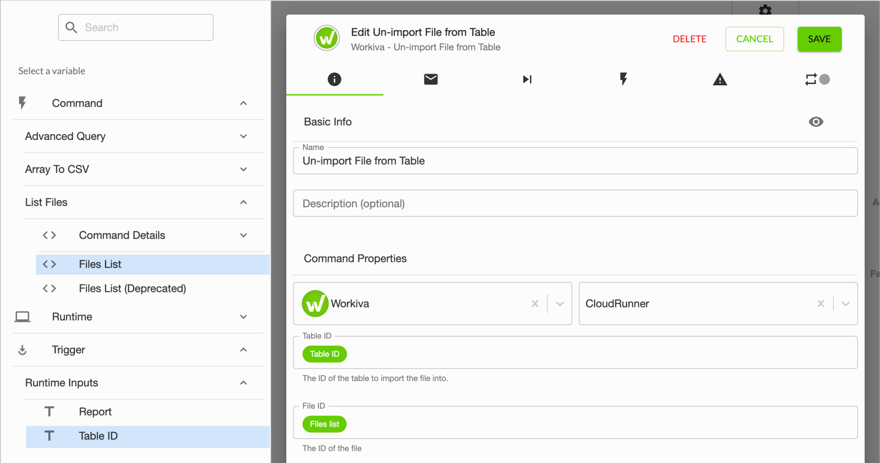Click the Description (optional) field
The image size is (880, 463).
pos(575,203)
